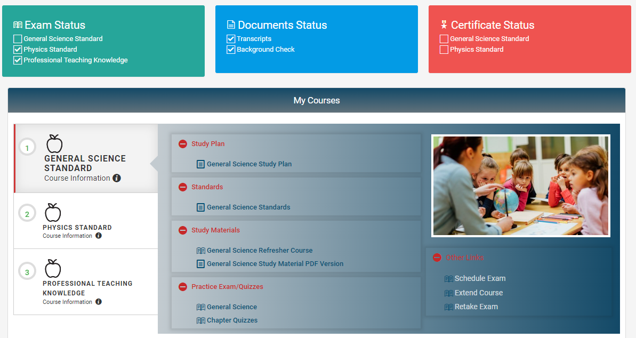Click the step 1 number circle
The width and height of the screenshot is (636, 338).
[x=27, y=148]
